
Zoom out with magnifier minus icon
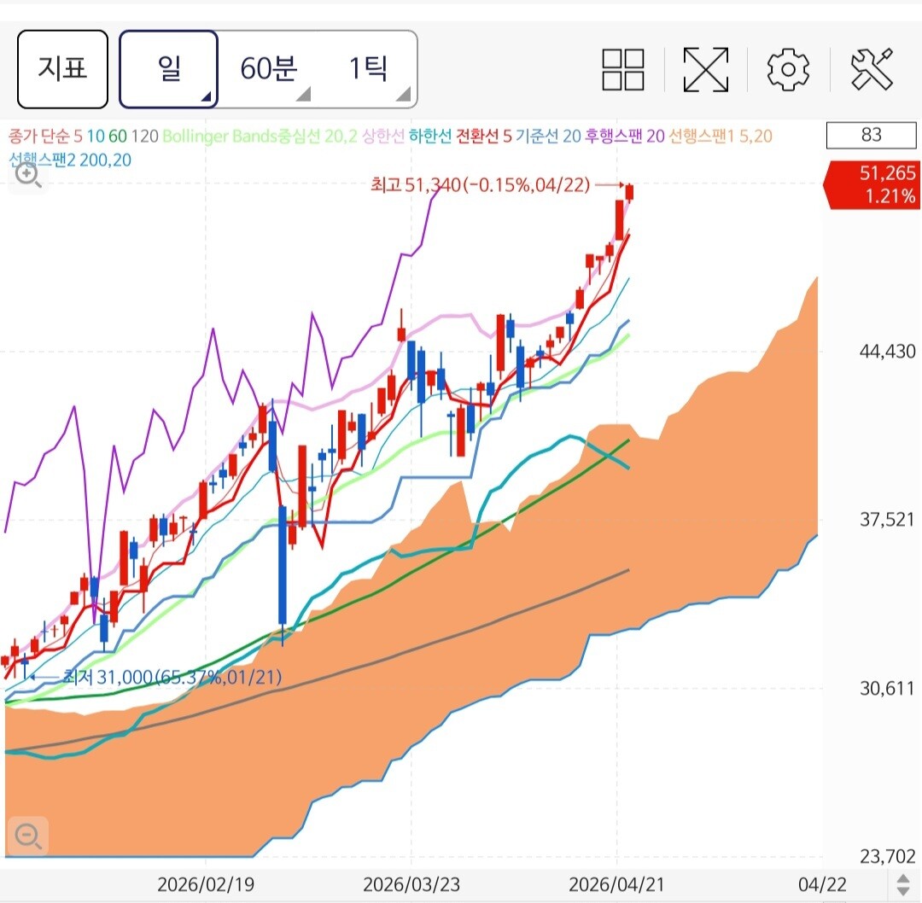(x=28, y=836)
